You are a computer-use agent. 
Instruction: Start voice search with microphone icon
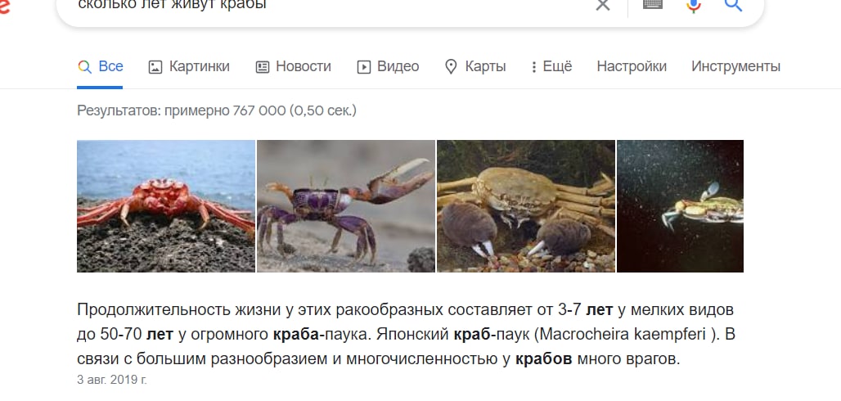pos(694,6)
